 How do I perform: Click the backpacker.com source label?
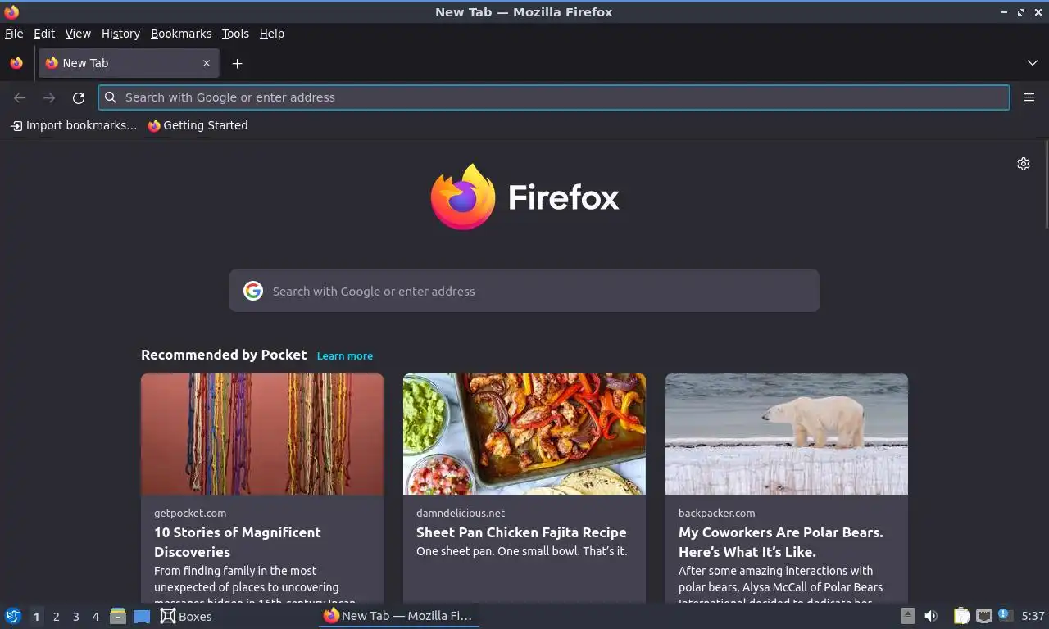point(717,514)
